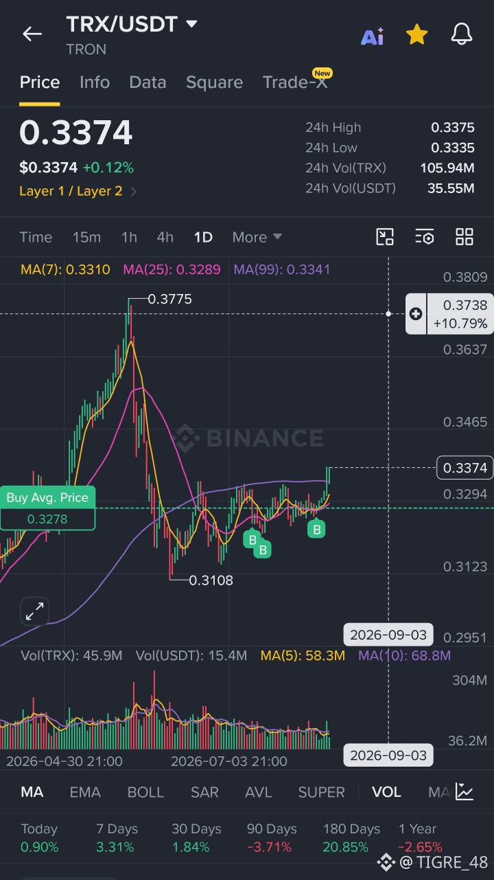The image size is (494, 880).
Task: Select the 4h chart interval
Action: tap(165, 237)
